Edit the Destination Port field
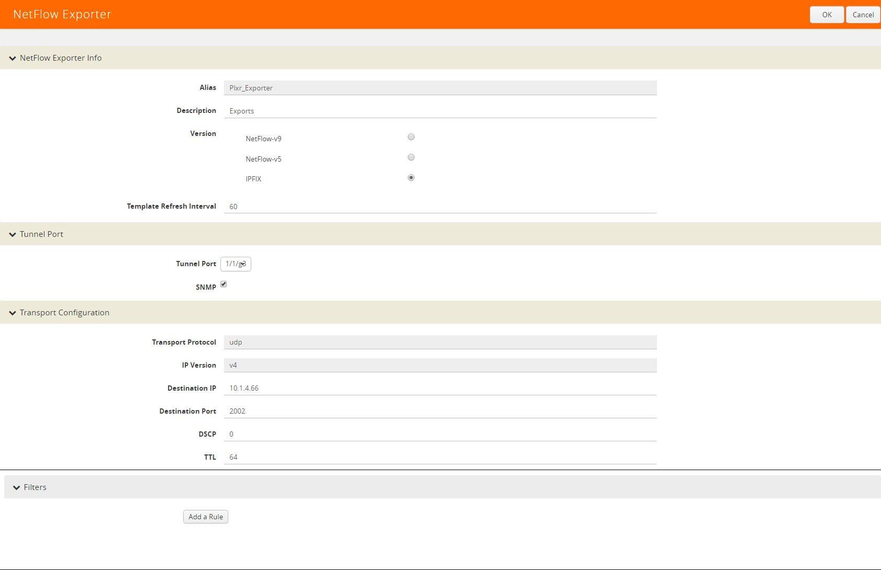Image resolution: width=881 pixels, height=570 pixels. tap(440, 411)
